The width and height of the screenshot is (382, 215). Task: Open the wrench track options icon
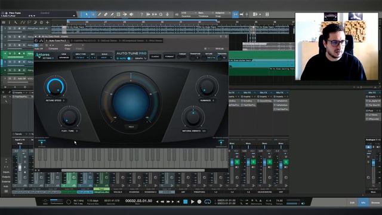(x=16, y=23)
